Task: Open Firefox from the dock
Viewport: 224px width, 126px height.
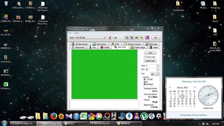Action: (x=53, y=116)
